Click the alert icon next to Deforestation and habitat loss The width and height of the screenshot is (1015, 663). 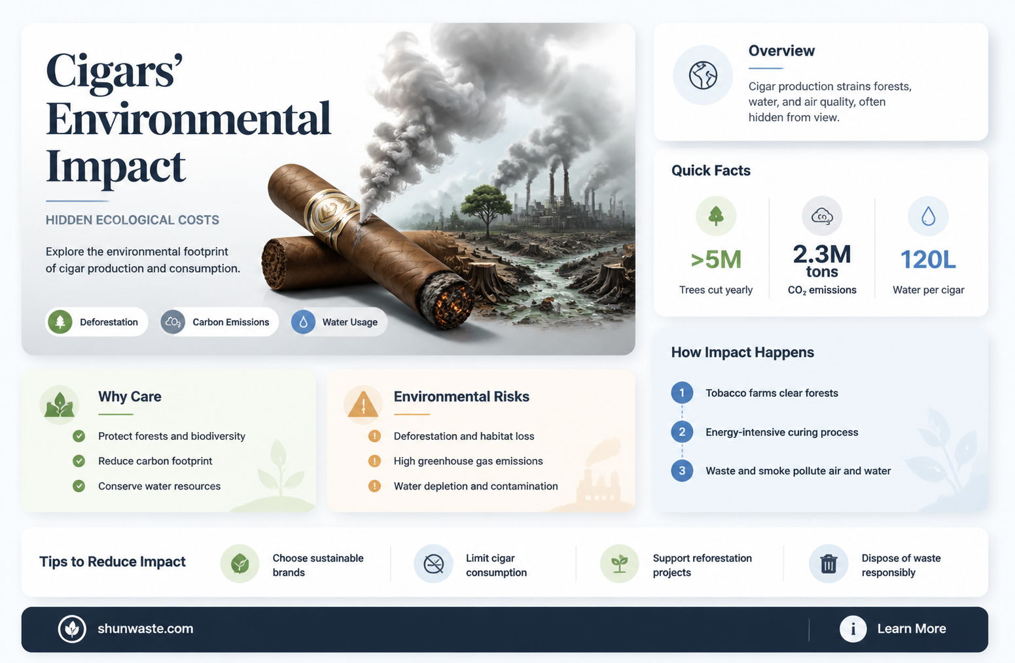point(374,436)
